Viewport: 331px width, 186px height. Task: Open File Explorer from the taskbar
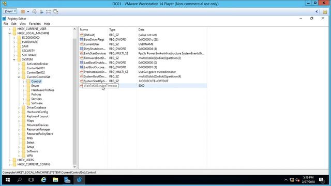tap(55, 180)
